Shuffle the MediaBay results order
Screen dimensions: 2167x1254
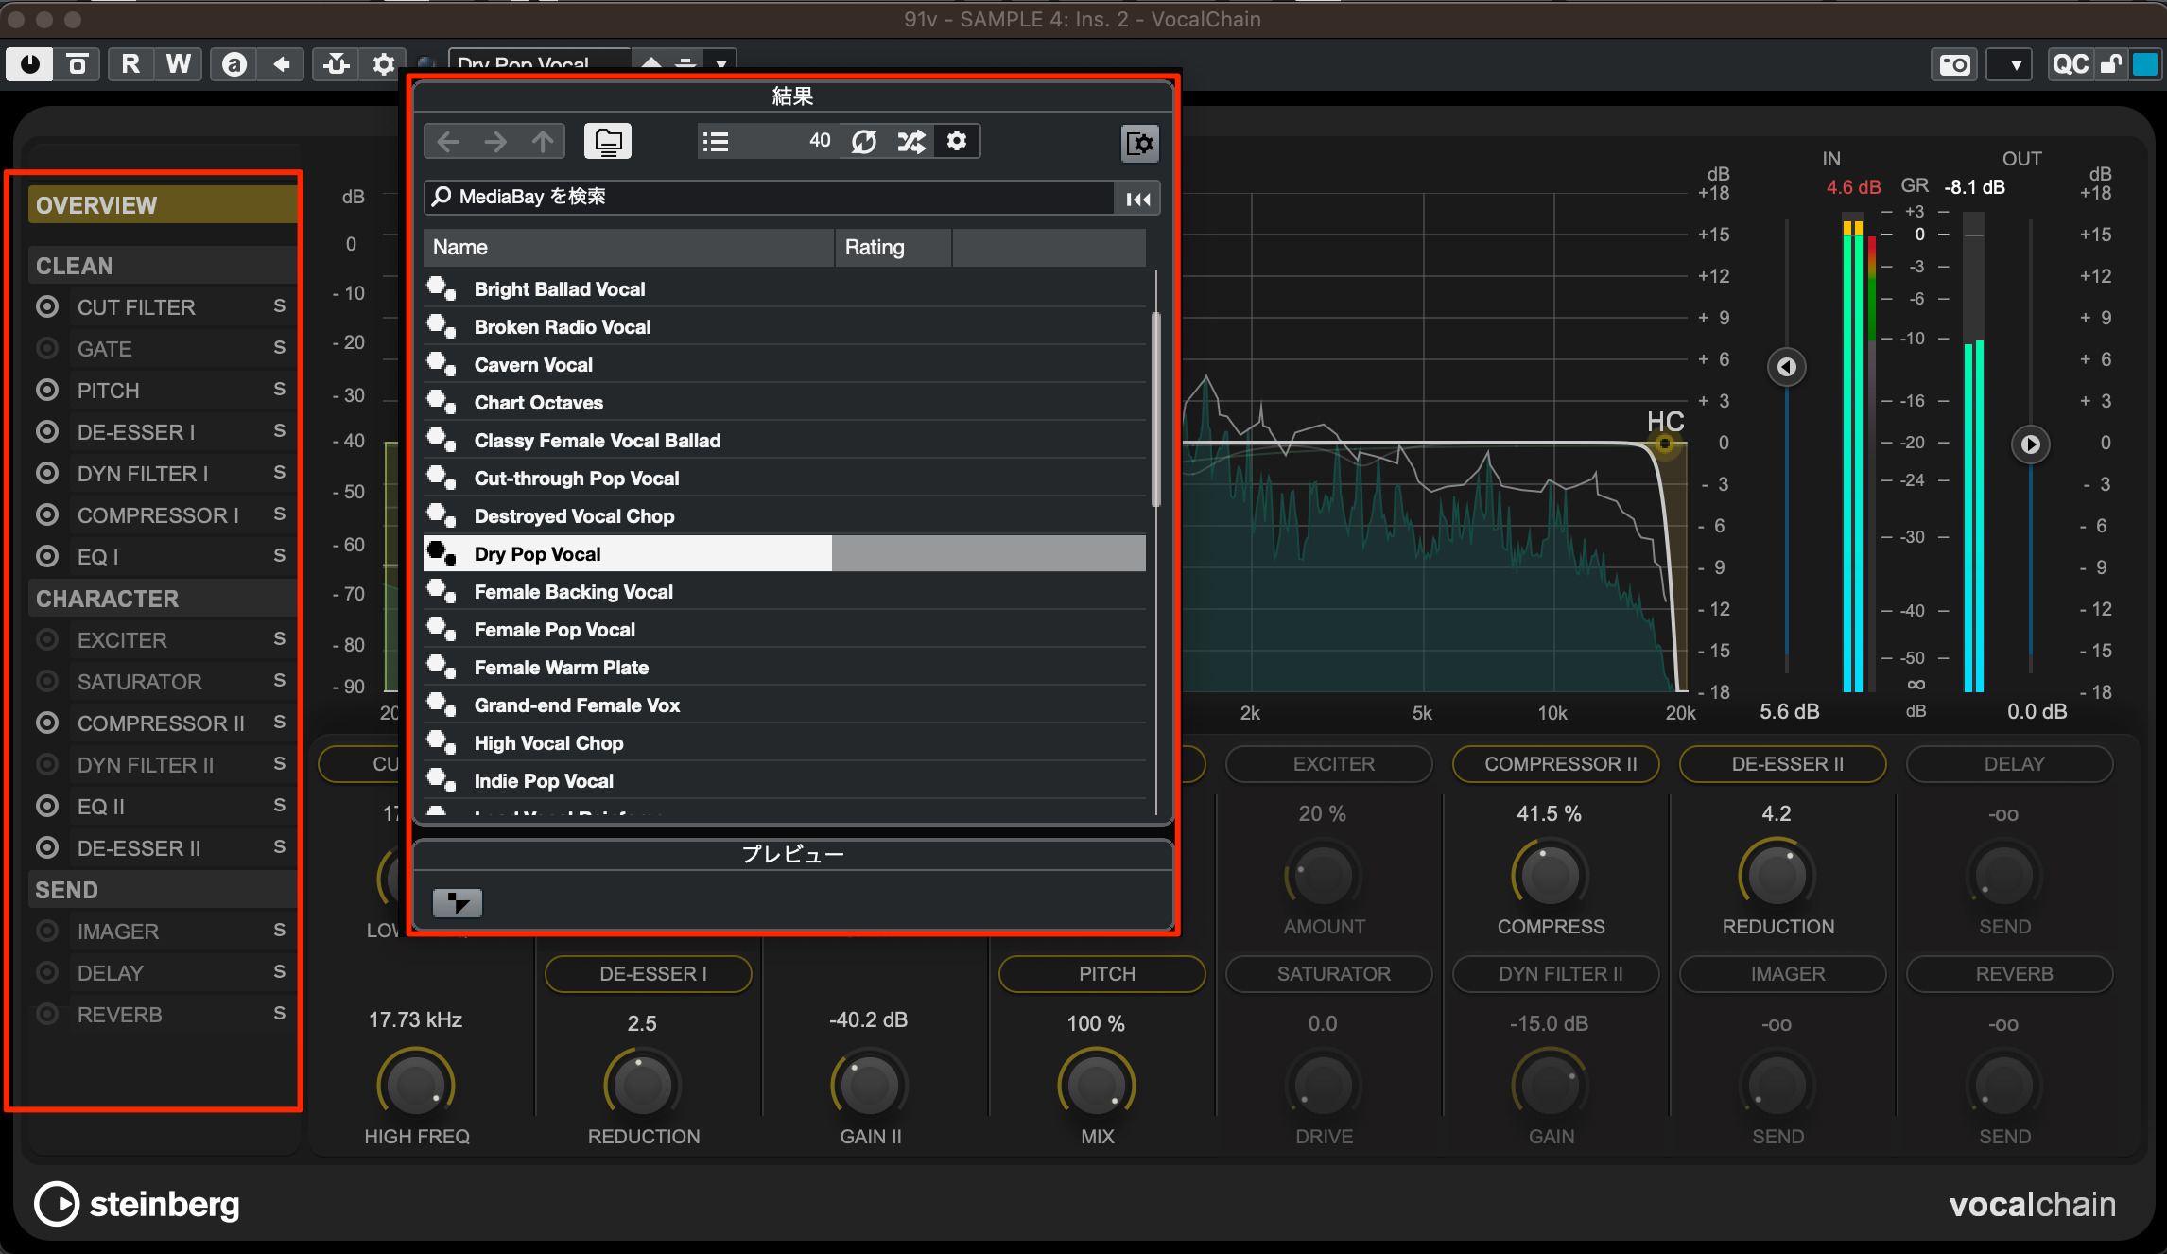click(910, 140)
